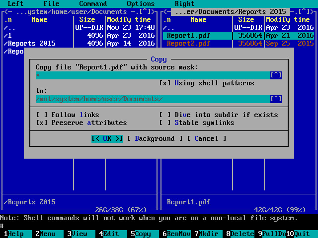This screenshot has width=318, height=238.
Task: Click Report1.pdf size 356864 cell
Action: pyautogui.click(x=250, y=35)
